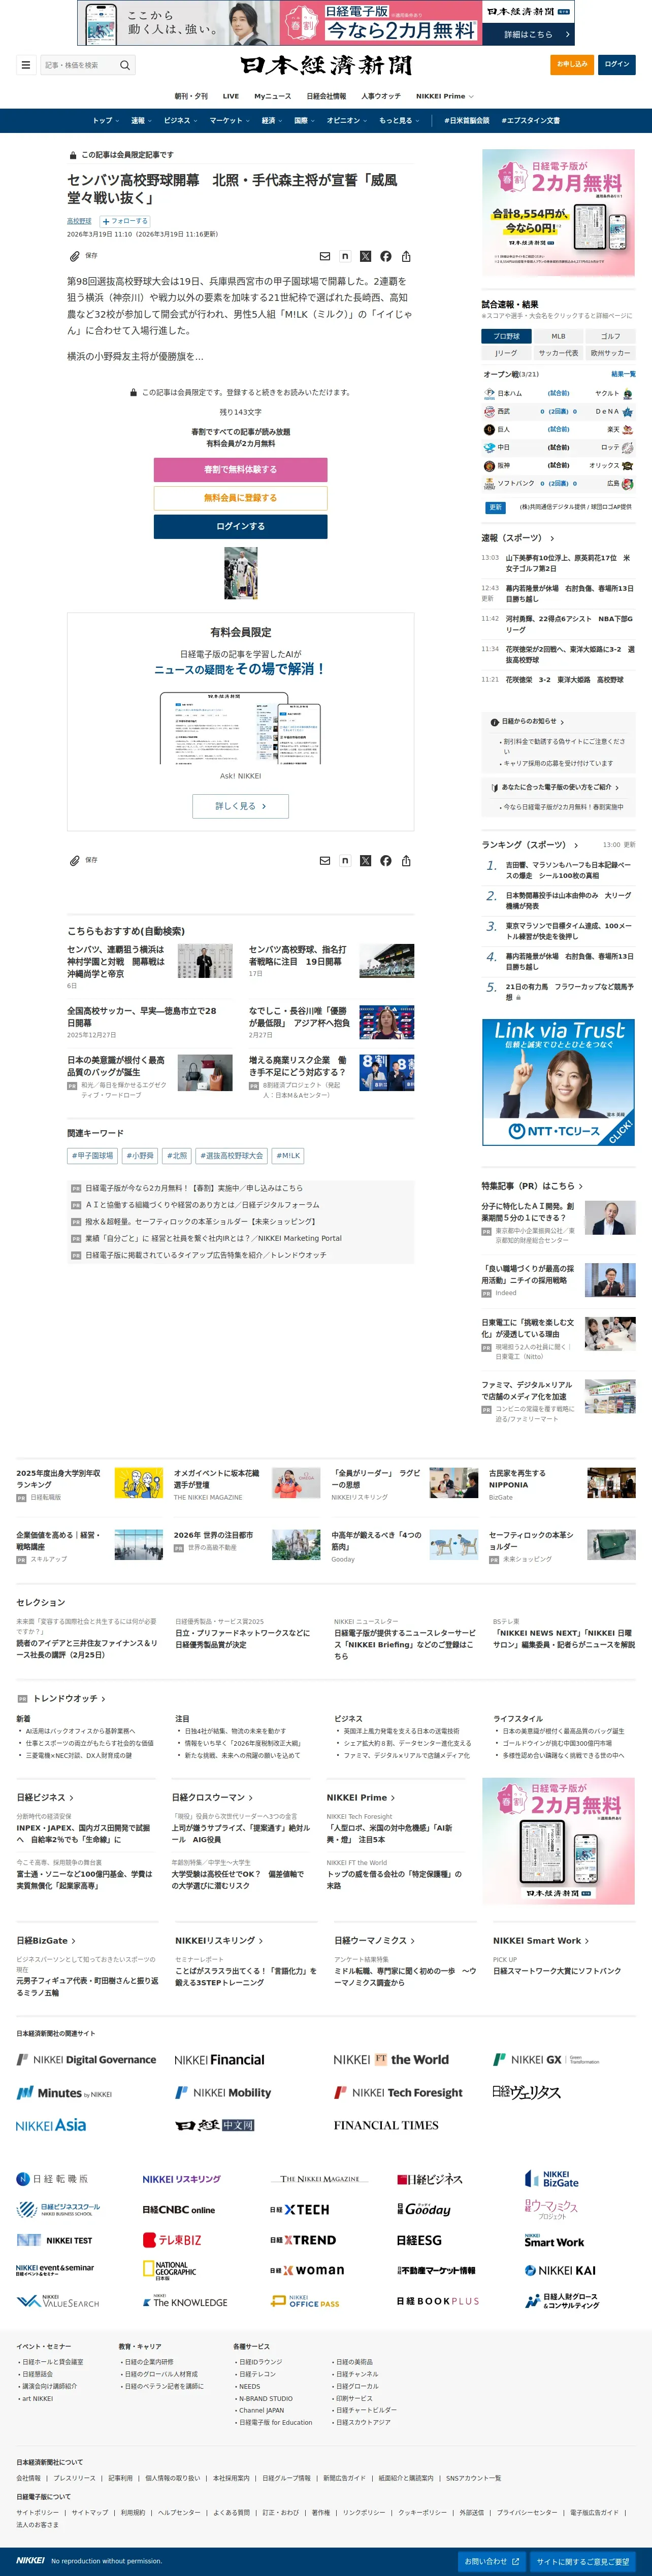This screenshot has height=2576, width=652.
Task: Open the トレンドウオッチ section link
Action: pyautogui.click(x=69, y=1698)
